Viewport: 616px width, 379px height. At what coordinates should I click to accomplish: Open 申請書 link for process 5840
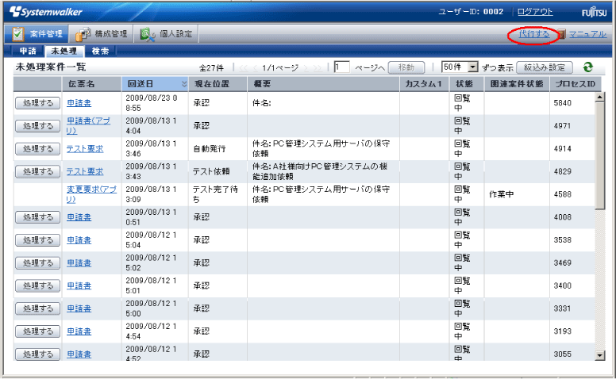(x=79, y=103)
